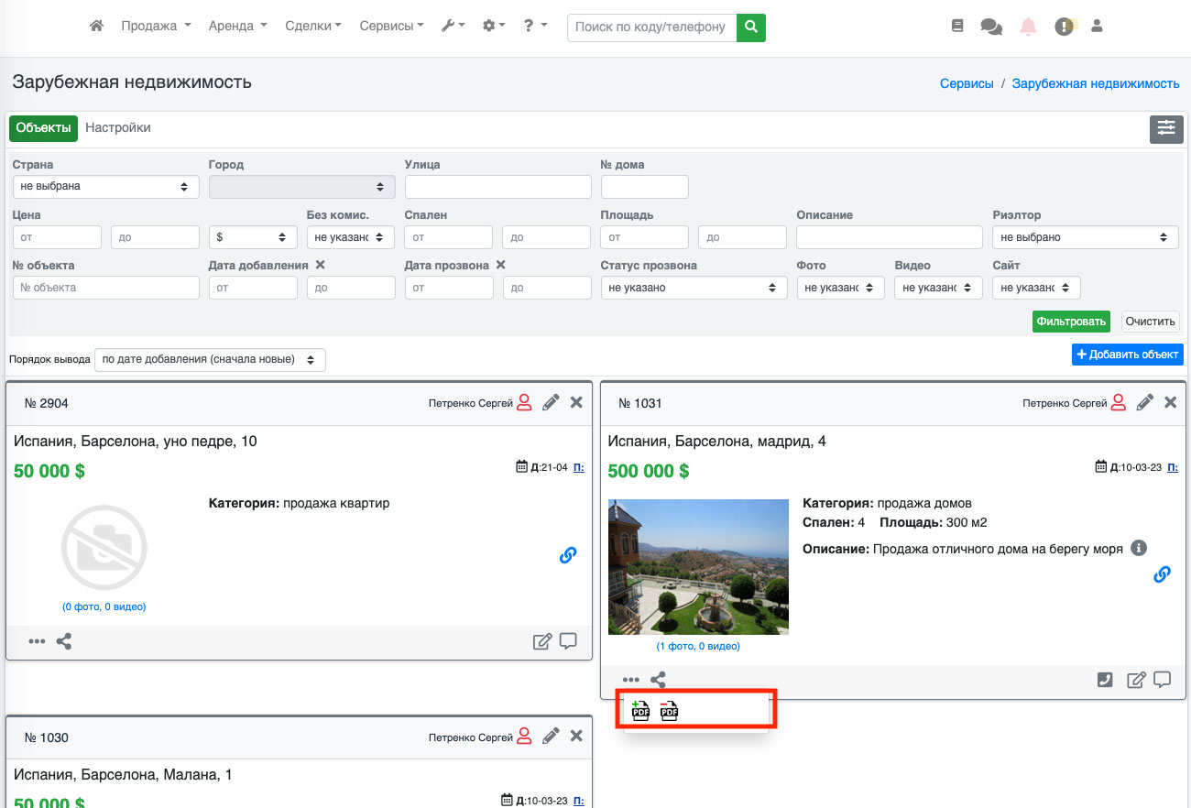Toggle the filter panel with the sliders button
This screenshot has width=1191, height=808.
(x=1166, y=129)
